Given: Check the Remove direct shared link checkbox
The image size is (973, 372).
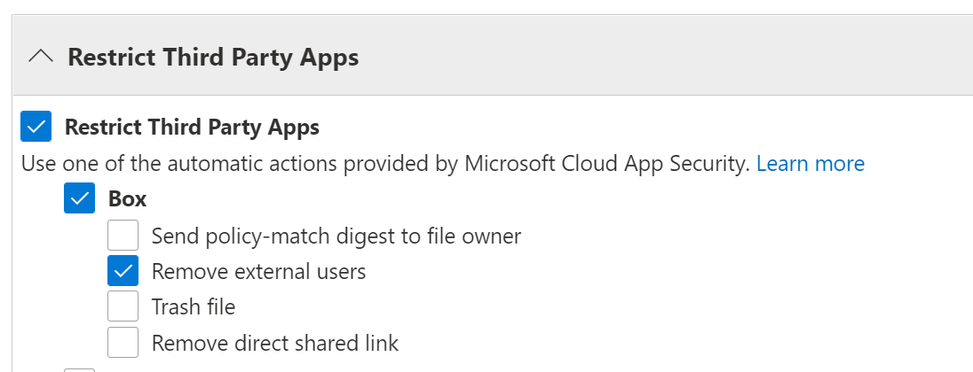Looking at the screenshot, I should tap(123, 343).
